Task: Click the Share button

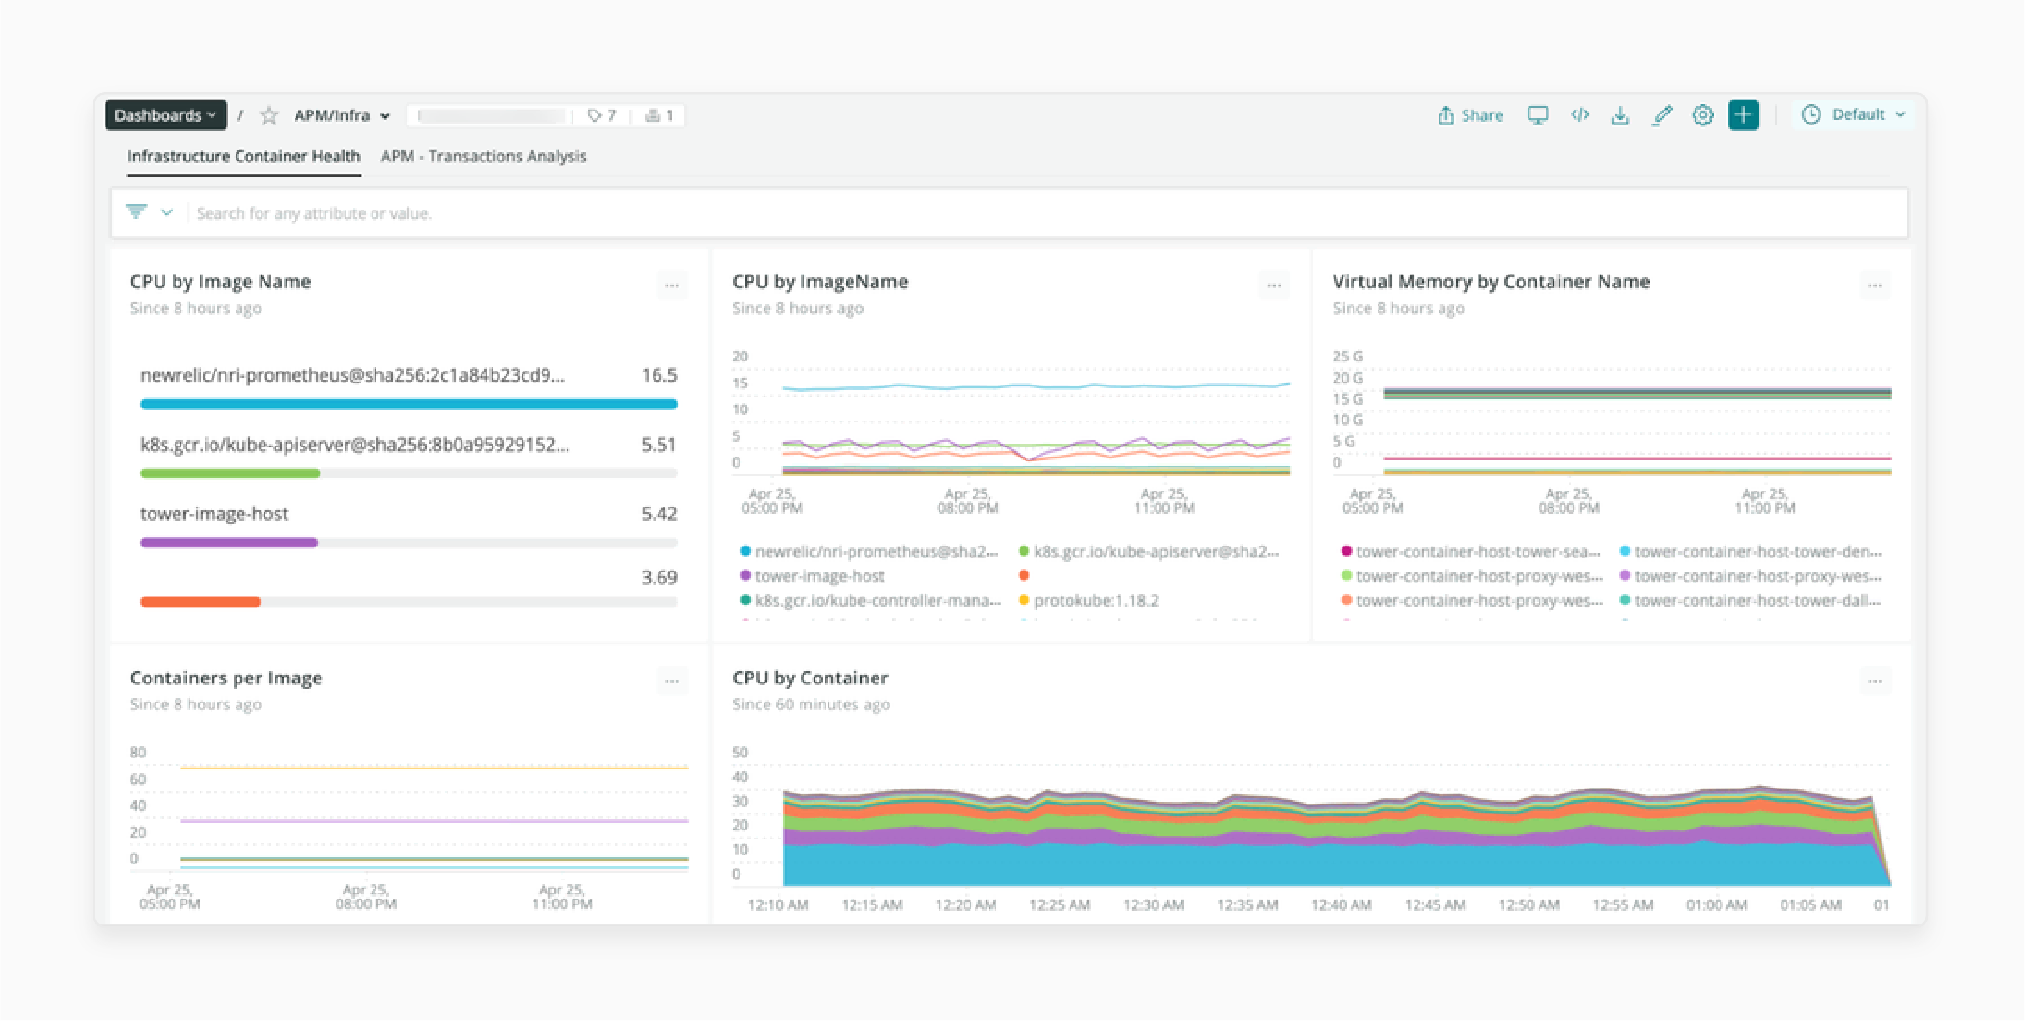Action: 1470,116
